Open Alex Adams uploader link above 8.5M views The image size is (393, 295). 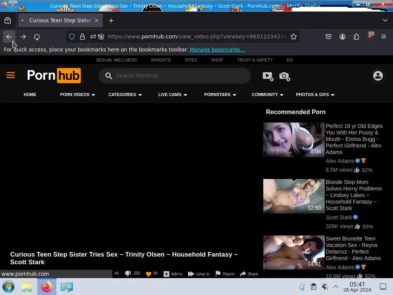point(340,161)
